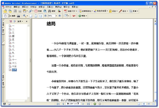This screenshot has height=108, width=159.
Task: Click the rotate pages icon
Action: pyautogui.click(x=66, y=16)
